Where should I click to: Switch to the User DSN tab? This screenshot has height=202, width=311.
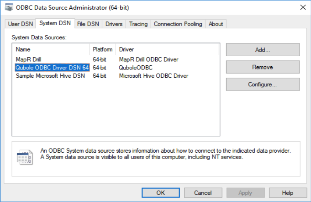(21, 24)
